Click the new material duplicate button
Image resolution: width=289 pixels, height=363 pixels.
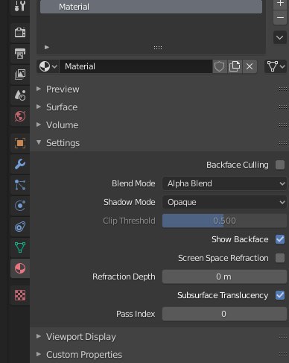(235, 66)
